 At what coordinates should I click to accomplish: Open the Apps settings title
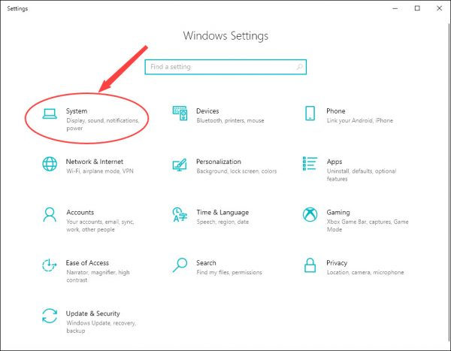click(x=334, y=162)
